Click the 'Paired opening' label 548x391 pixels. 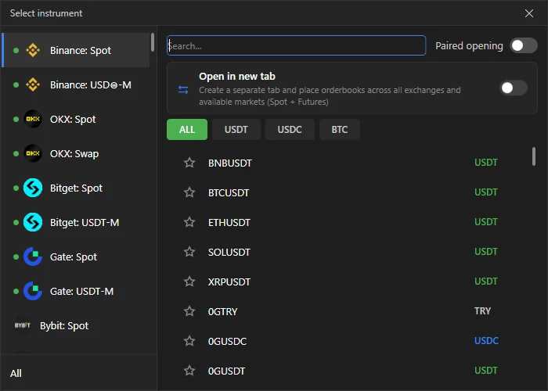click(469, 45)
